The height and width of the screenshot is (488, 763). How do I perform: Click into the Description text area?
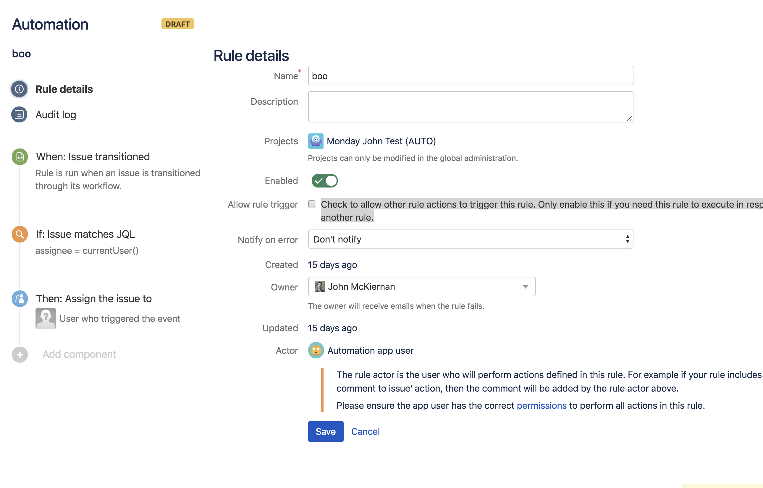pos(470,107)
